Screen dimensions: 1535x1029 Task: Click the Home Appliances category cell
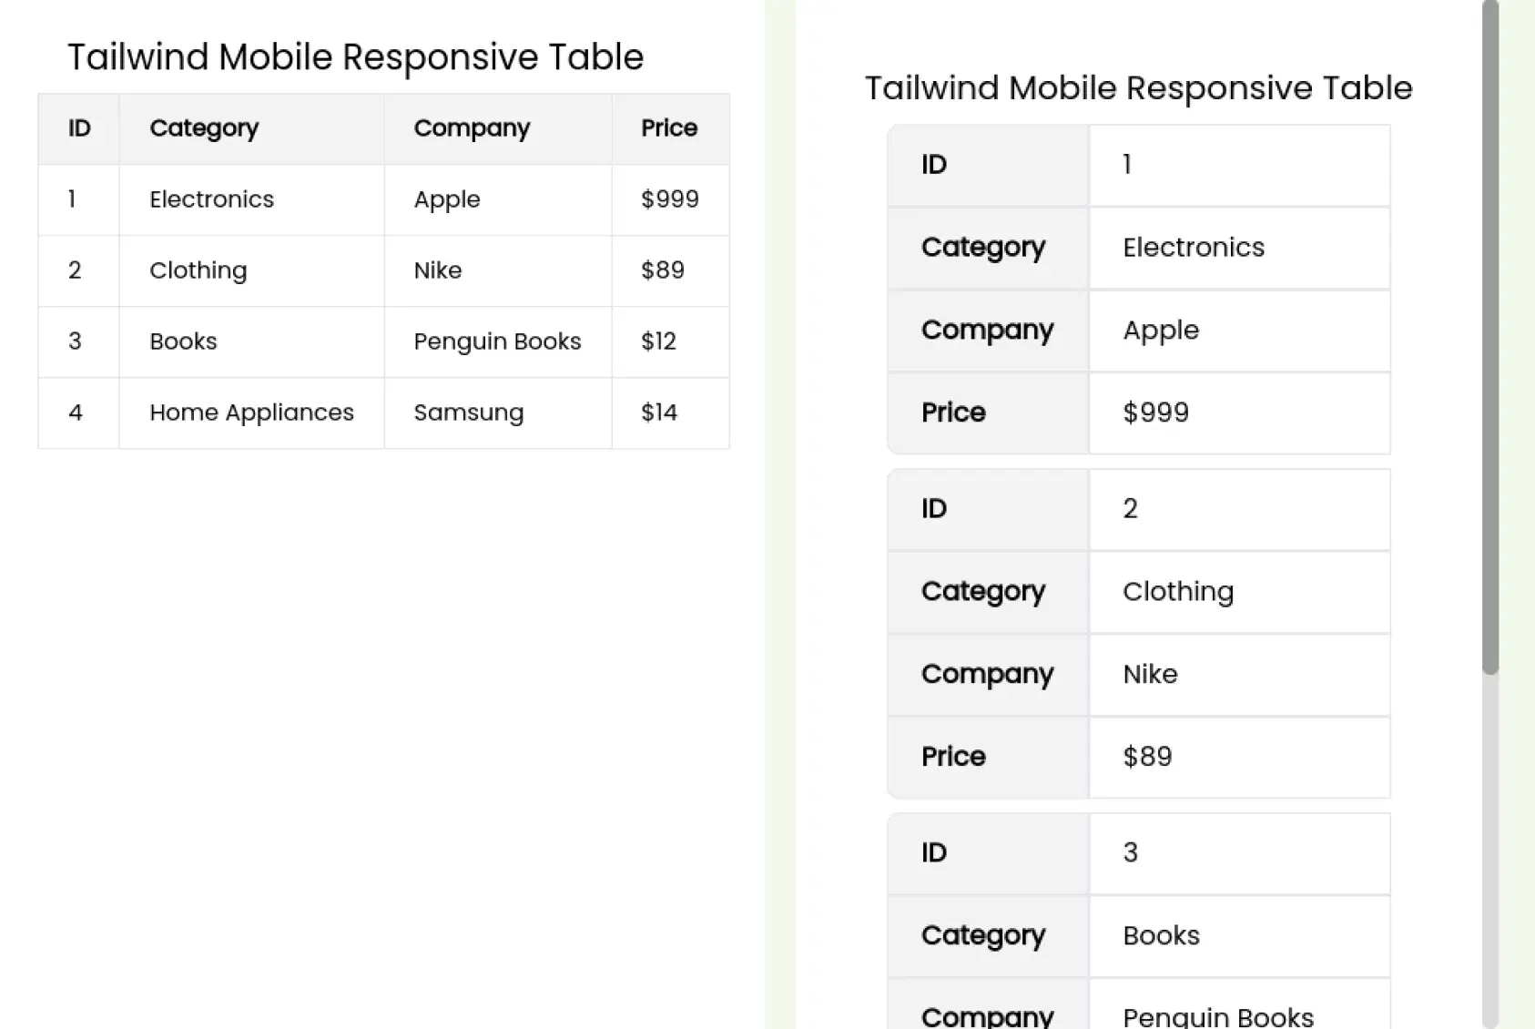point(251,413)
